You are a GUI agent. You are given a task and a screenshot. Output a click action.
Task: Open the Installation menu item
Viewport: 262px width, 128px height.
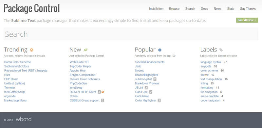click(x=156, y=9)
